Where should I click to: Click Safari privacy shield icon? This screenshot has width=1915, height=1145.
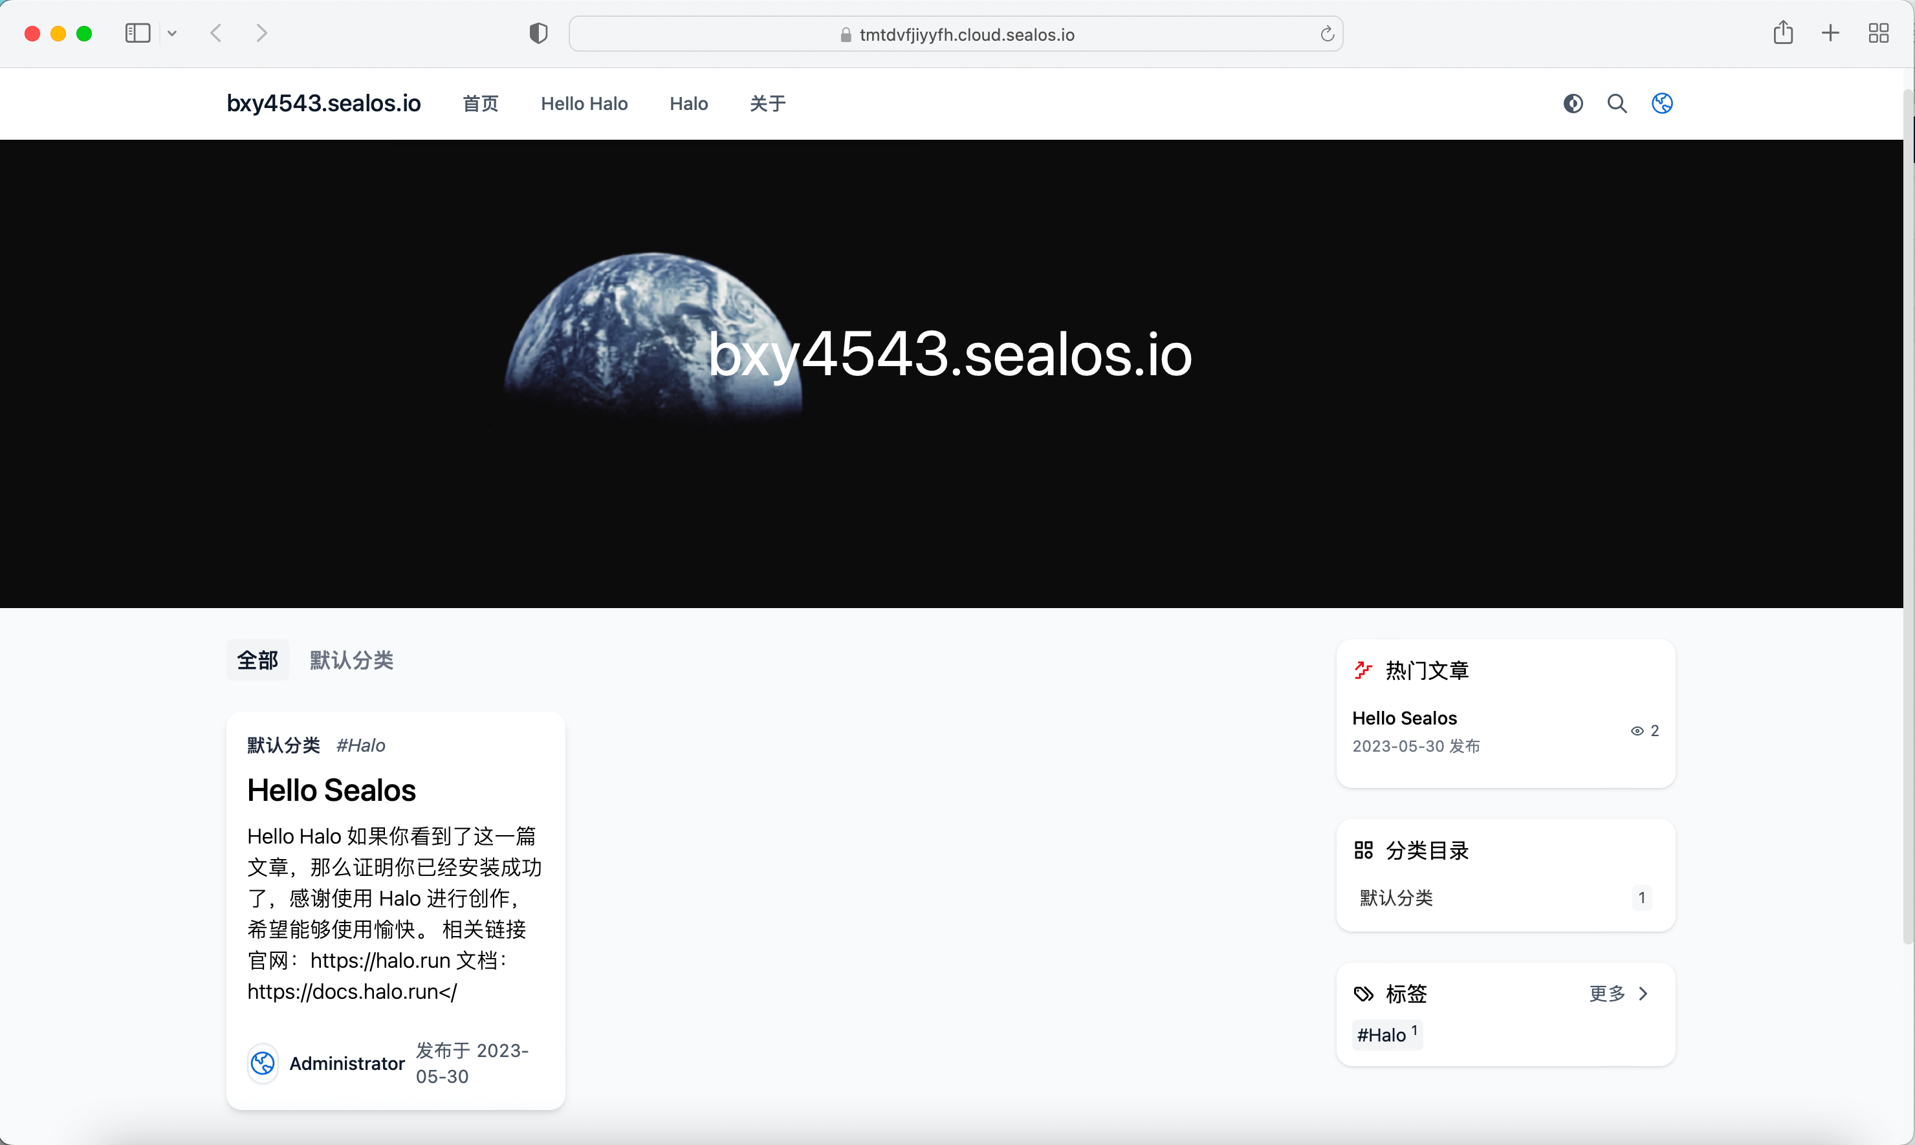(538, 34)
